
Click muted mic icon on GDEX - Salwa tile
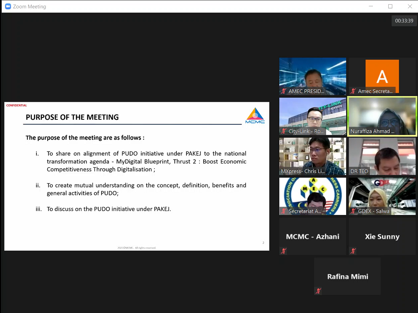coord(353,211)
